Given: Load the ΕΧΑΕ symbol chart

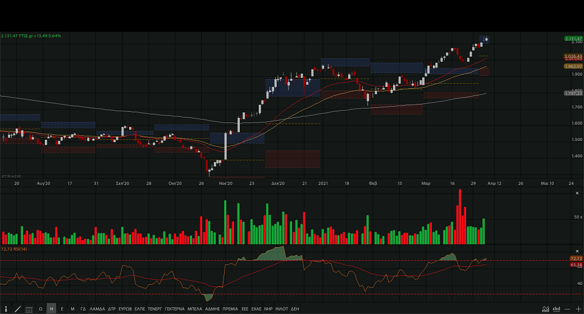Looking at the screenshot, I should pyautogui.click(x=256, y=309).
